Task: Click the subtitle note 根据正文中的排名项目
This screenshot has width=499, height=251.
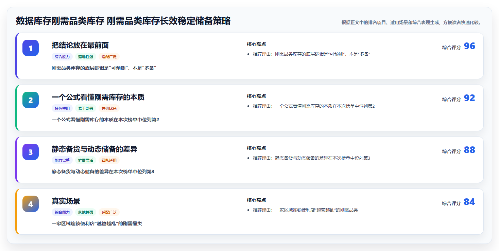Action: 411,22
